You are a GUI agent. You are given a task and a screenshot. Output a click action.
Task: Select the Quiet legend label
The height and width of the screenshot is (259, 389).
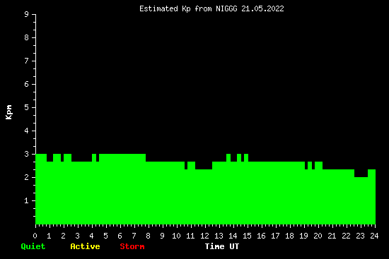pyautogui.click(x=33, y=246)
